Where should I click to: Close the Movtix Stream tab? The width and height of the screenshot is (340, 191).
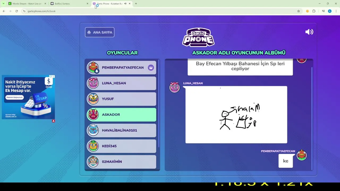tap(45, 4)
